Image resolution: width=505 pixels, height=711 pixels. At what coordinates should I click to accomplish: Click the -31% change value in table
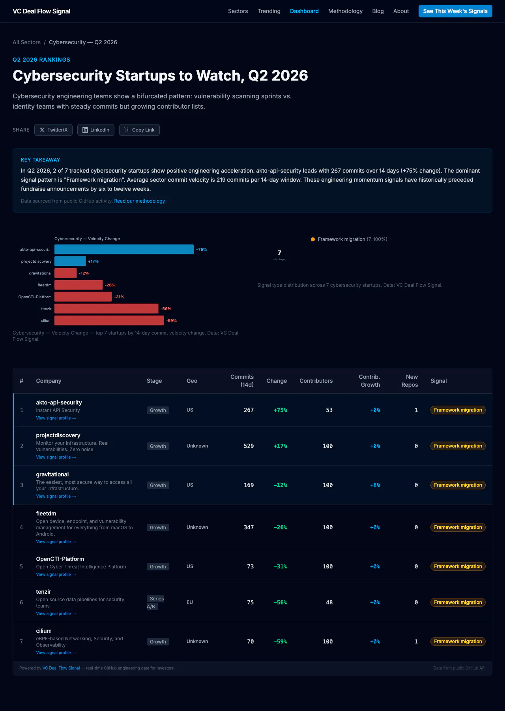point(281,566)
